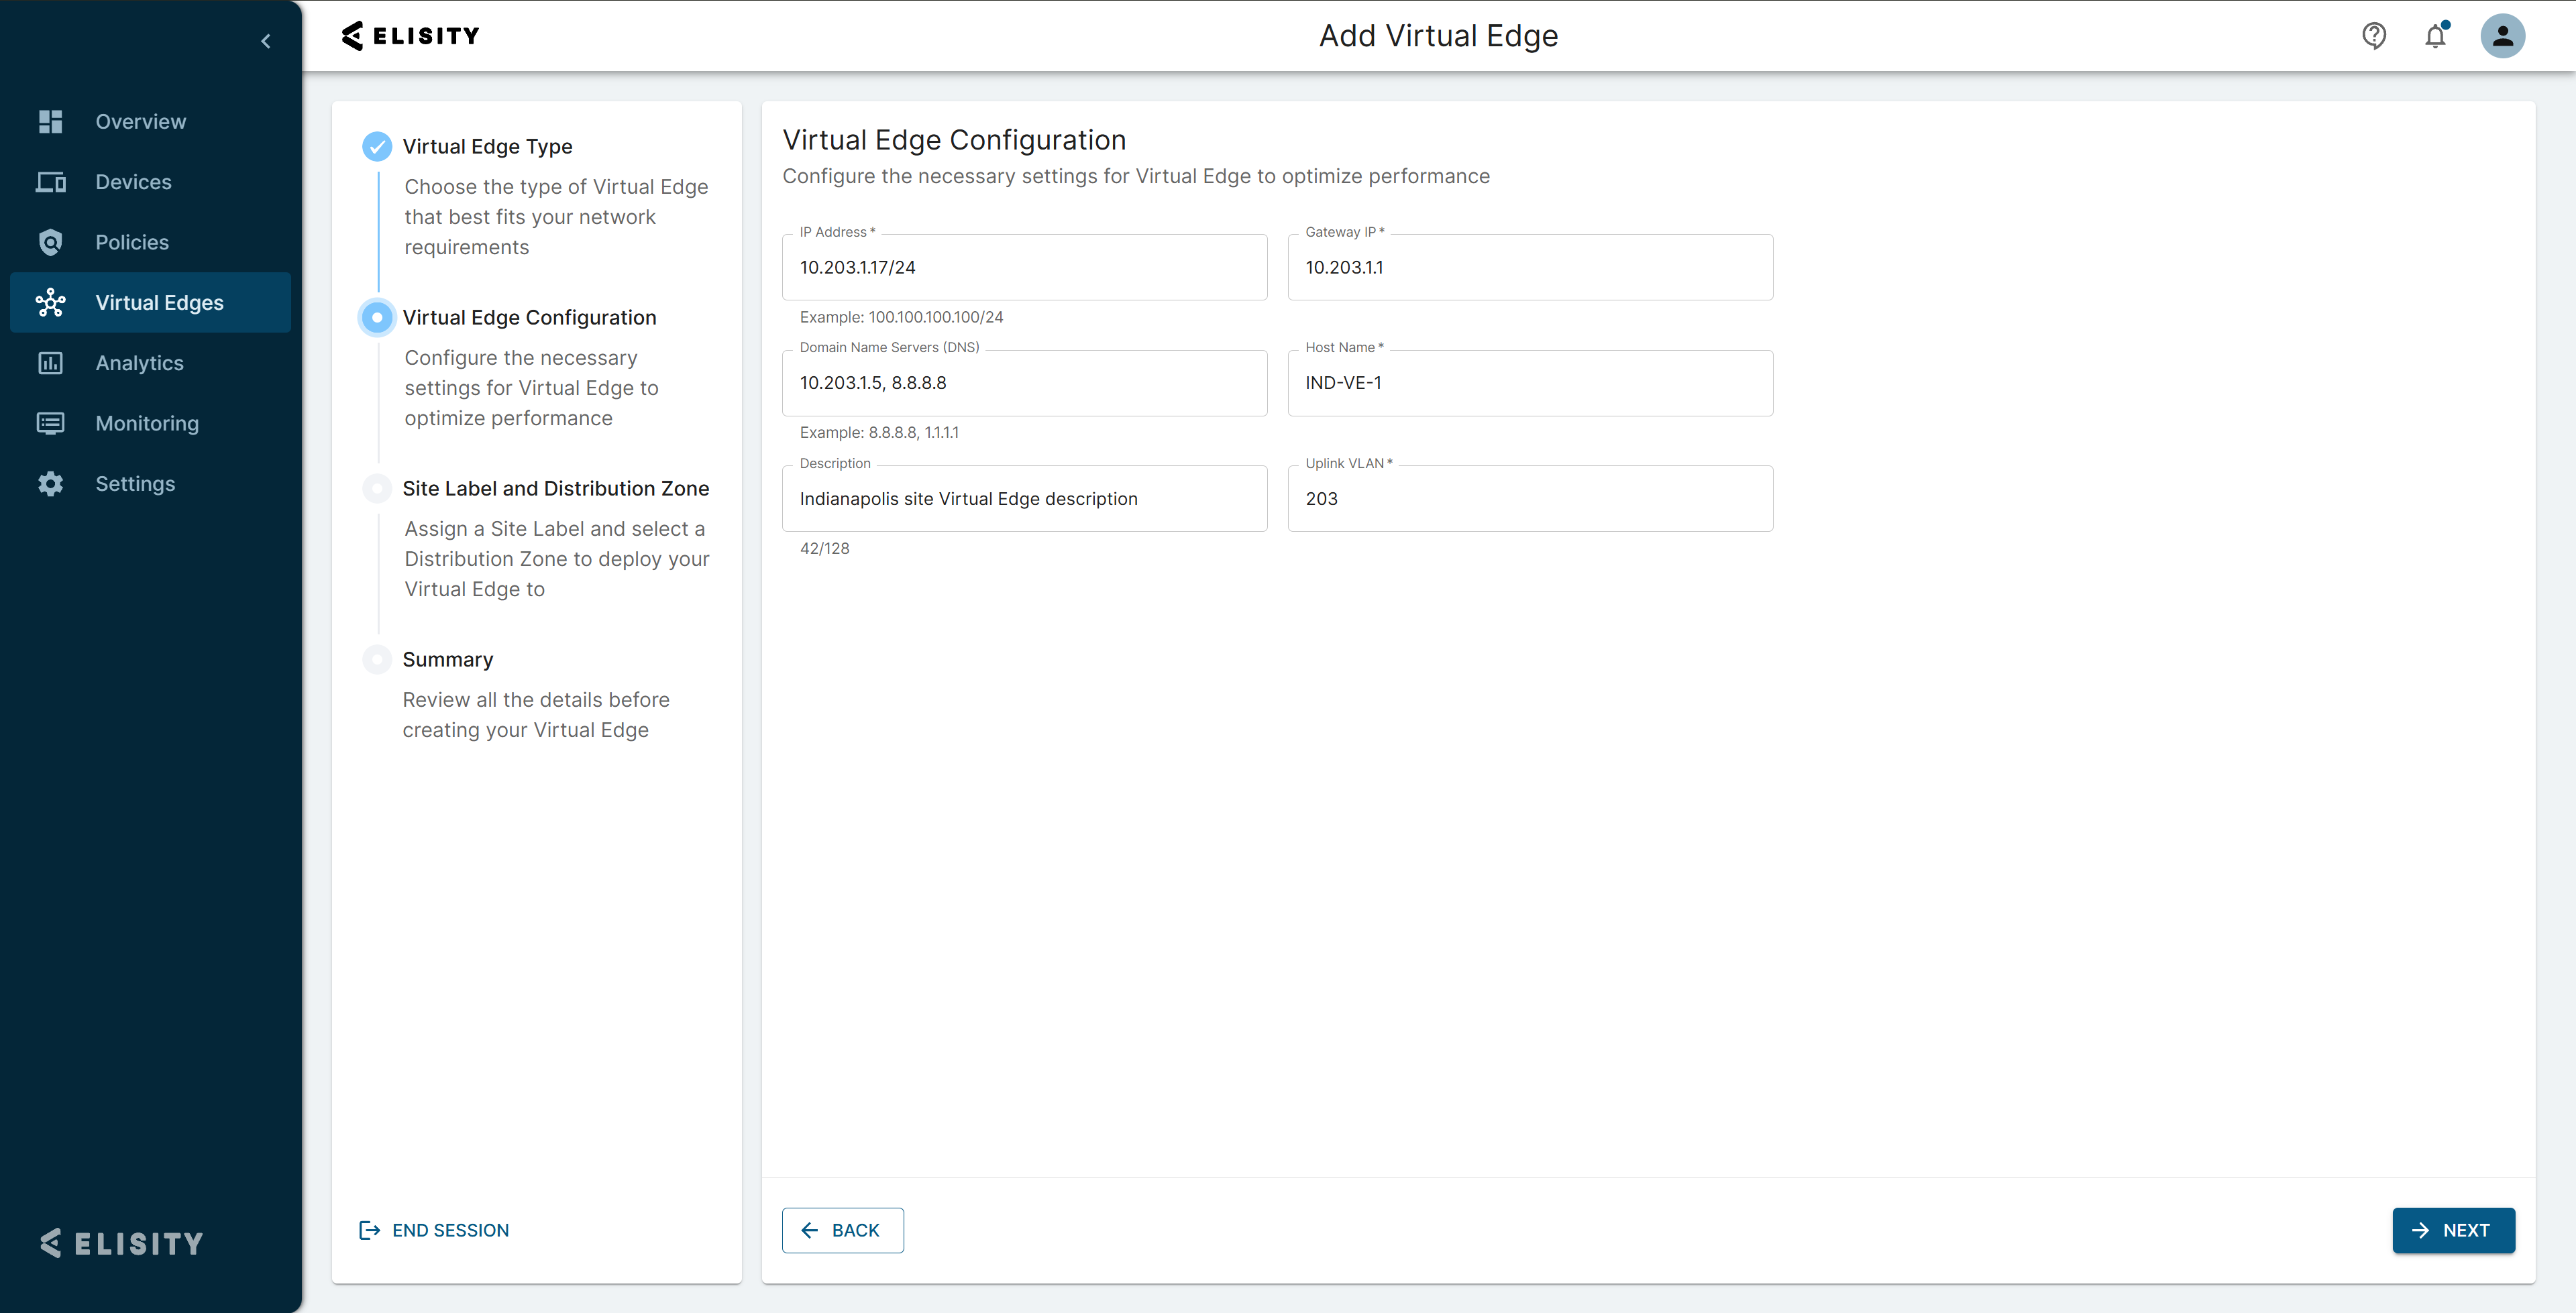Go to the Devices page
2576x1313 pixels.
pyautogui.click(x=150, y=182)
